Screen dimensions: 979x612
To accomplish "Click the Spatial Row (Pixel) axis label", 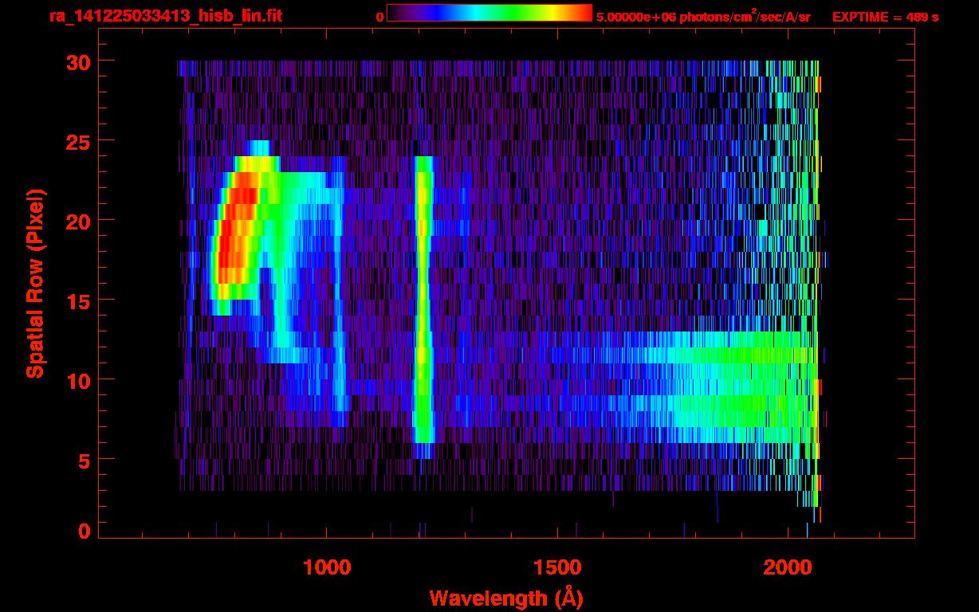I will (x=35, y=283).
